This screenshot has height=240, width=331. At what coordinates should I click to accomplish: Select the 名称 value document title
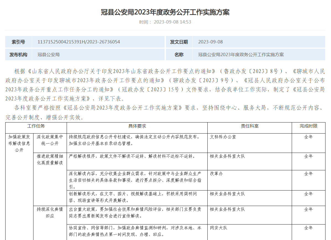coord(241,55)
